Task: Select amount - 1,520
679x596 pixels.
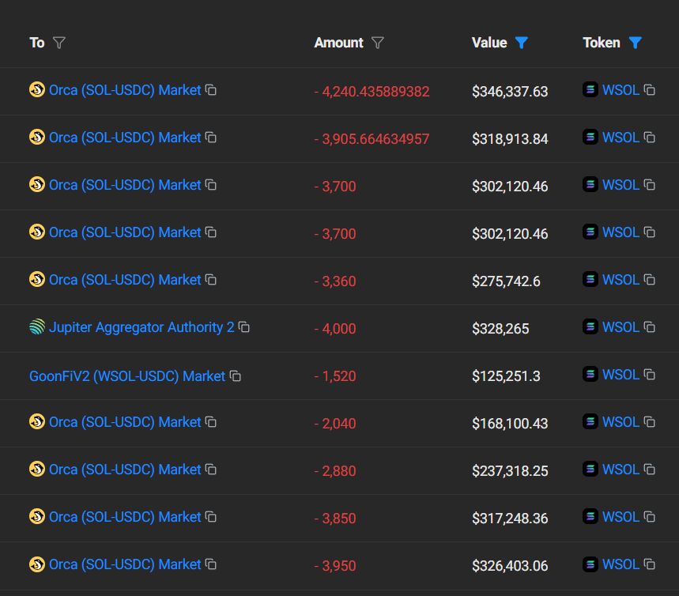Action: point(335,376)
